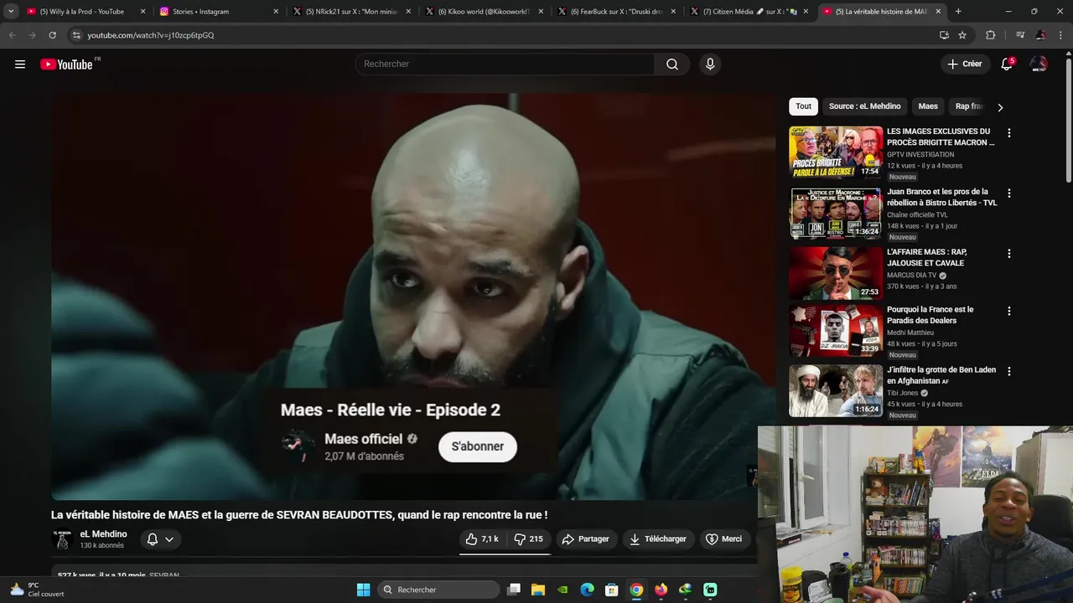Image resolution: width=1073 pixels, height=603 pixels.
Task: Start voice search with microphone icon
Action: 710,64
